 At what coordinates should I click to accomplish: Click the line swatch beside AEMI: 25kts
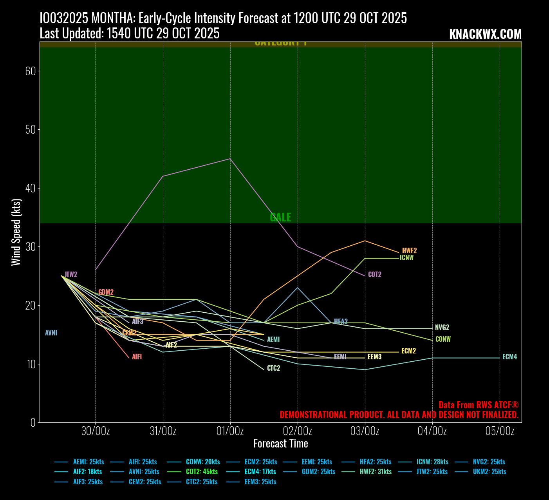[x=61, y=462]
